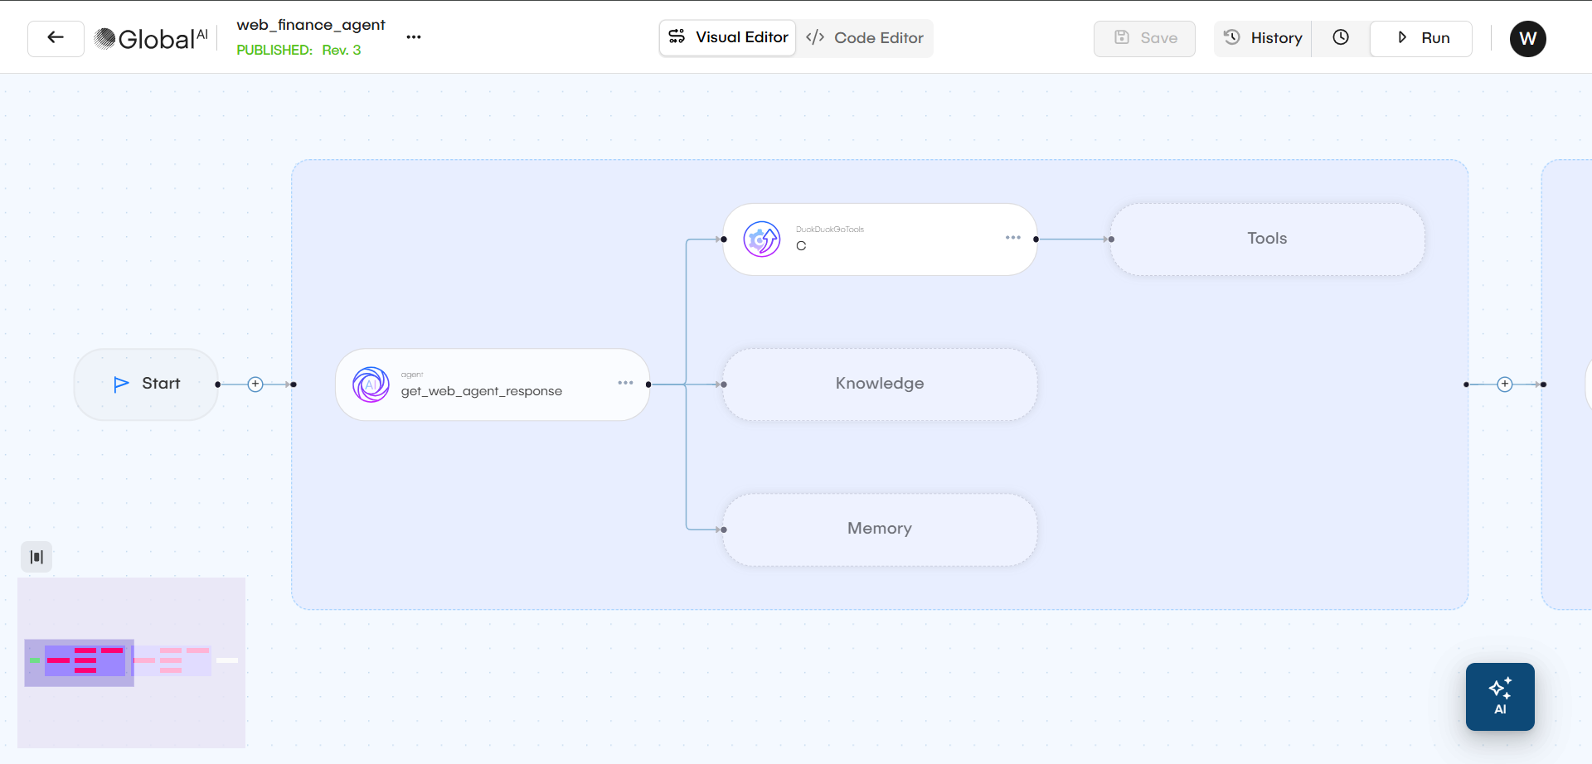The width and height of the screenshot is (1592, 764).
Task: Click the History restore icon
Action: (x=1231, y=37)
